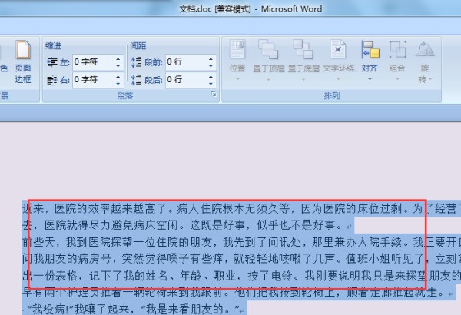Expand the Bring to Front dropdown arrow
Viewport: 461px width, 315px height.
(x=268, y=79)
